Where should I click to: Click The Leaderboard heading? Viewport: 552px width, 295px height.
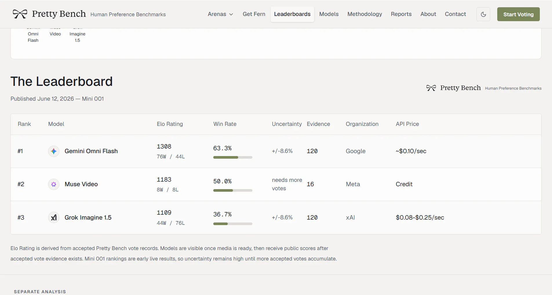(x=61, y=81)
